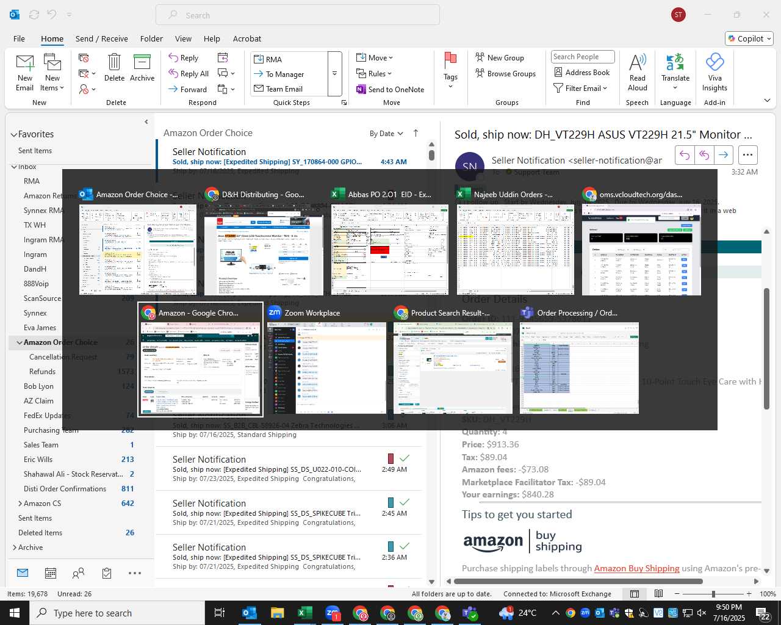This screenshot has width=781, height=625.
Task: Mark complete on the 2:45 AM email
Action: click(x=404, y=502)
